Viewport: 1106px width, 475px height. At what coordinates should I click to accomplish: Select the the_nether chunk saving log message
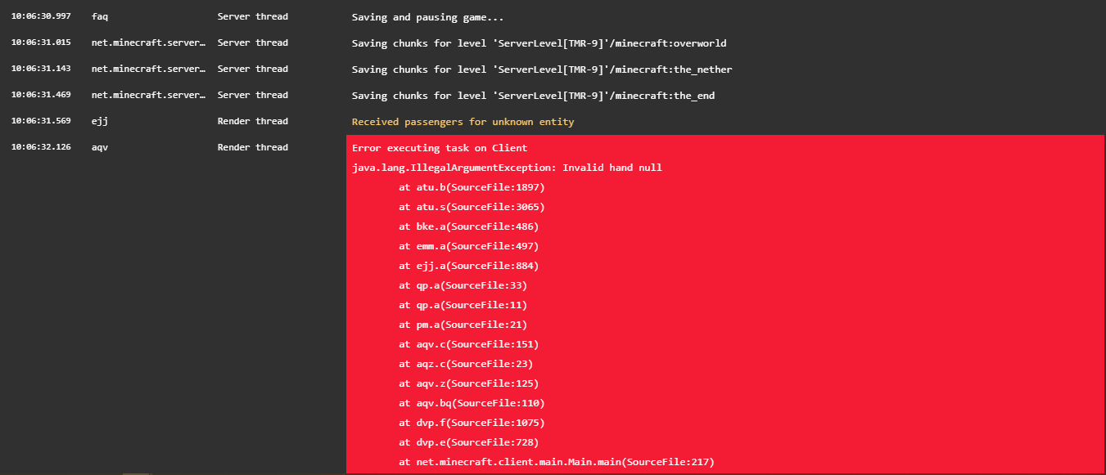tap(541, 69)
